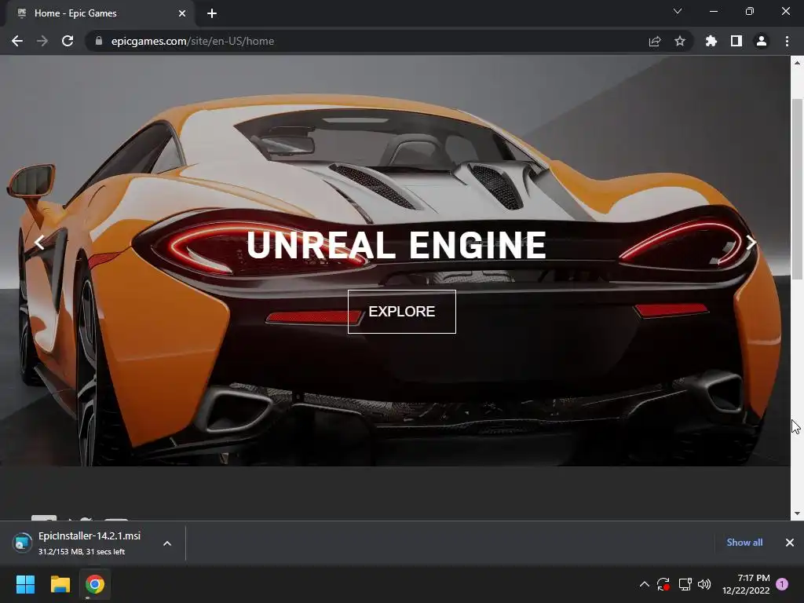This screenshot has width=804, height=603.
Task: Open File Explorer from the taskbar
Action: tap(60, 584)
